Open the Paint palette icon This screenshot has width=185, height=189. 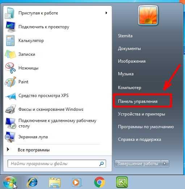click(x=10, y=82)
